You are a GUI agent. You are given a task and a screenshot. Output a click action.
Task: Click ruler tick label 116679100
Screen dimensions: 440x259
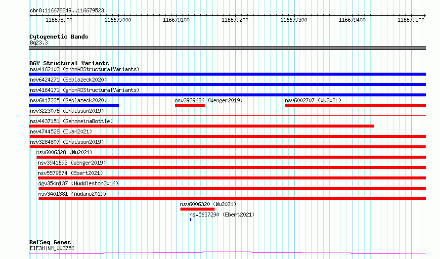click(x=176, y=20)
